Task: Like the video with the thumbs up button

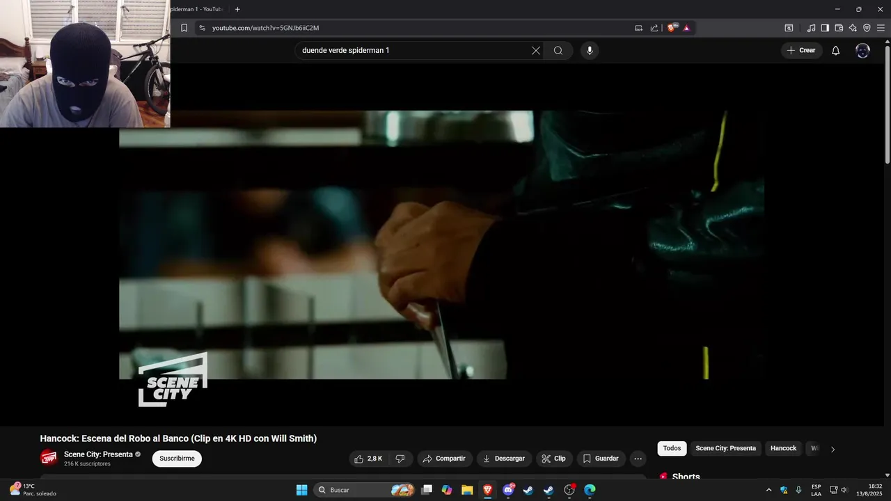Action: (369, 459)
